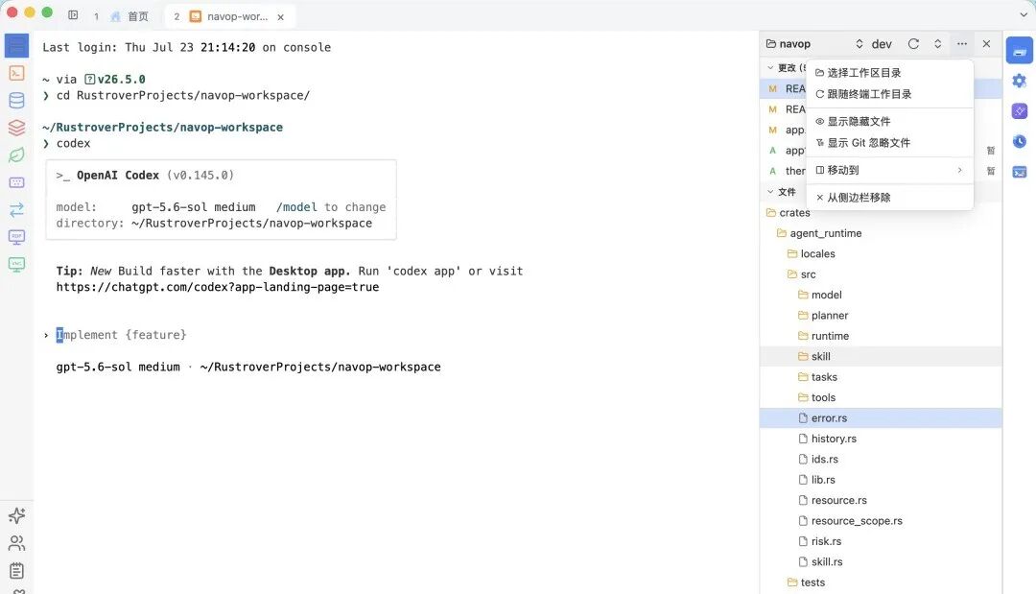
Task: Click the stacked layers sidebar icon
Action: click(16, 128)
